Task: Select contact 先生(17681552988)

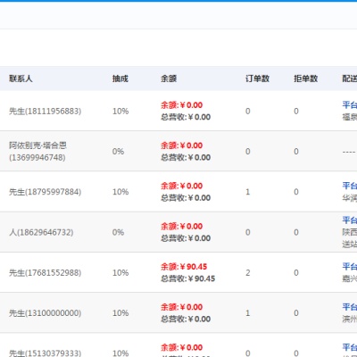Action: (45, 273)
